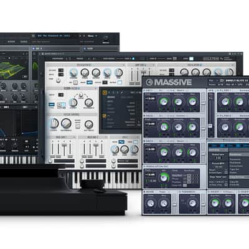This screenshot has height=249, width=249.
Task: Click the orange modulation slot 1 icon
Action: tap(105, 92)
